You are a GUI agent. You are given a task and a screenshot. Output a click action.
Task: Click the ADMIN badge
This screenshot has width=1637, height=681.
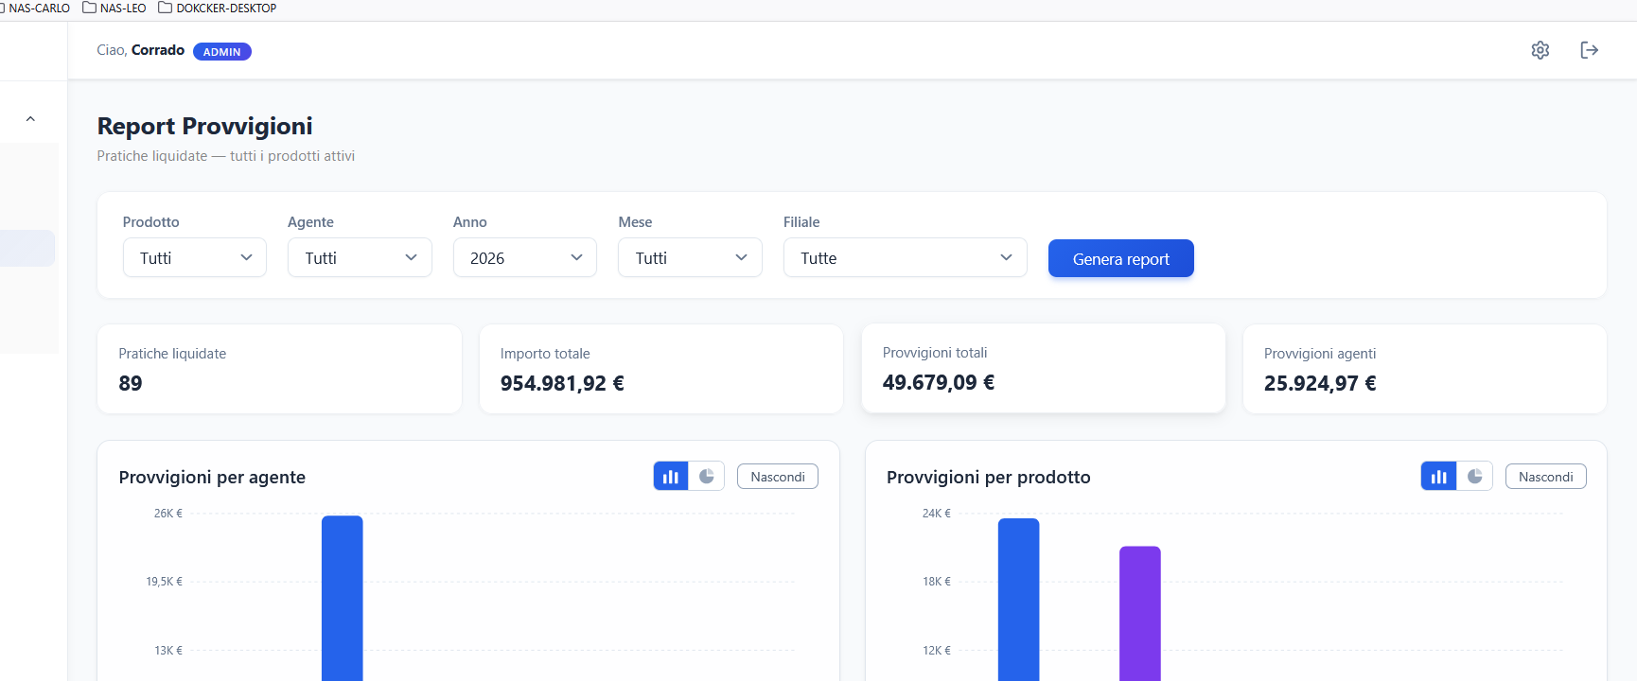click(x=222, y=52)
